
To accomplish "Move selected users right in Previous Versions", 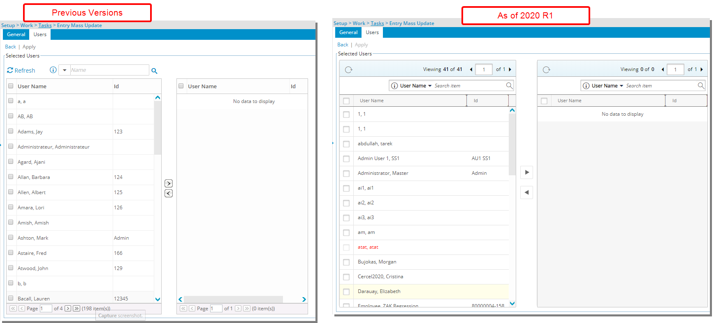I will (x=169, y=183).
